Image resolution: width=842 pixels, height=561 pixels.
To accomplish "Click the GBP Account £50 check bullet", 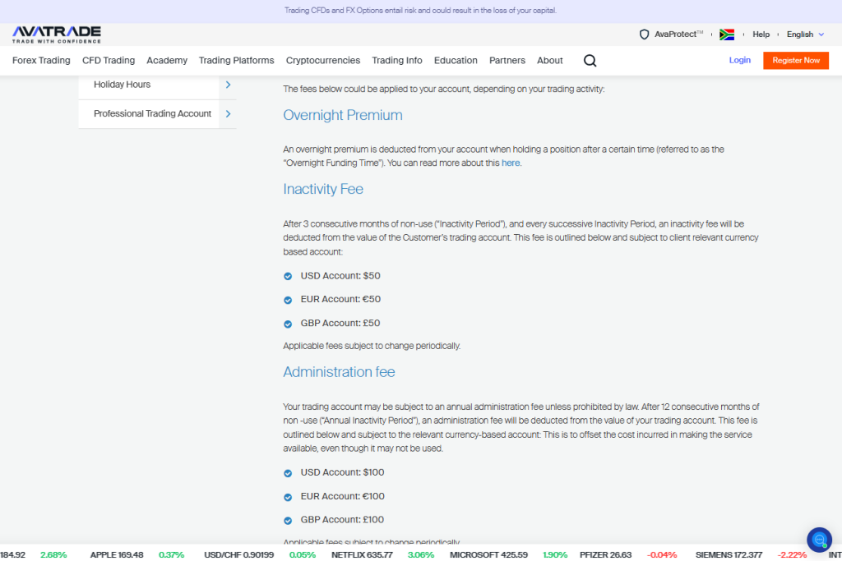I will click(288, 324).
